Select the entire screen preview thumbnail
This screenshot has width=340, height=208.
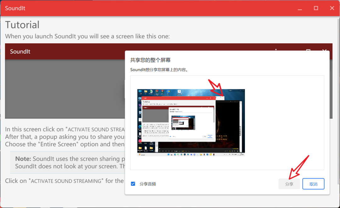tap(191, 123)
